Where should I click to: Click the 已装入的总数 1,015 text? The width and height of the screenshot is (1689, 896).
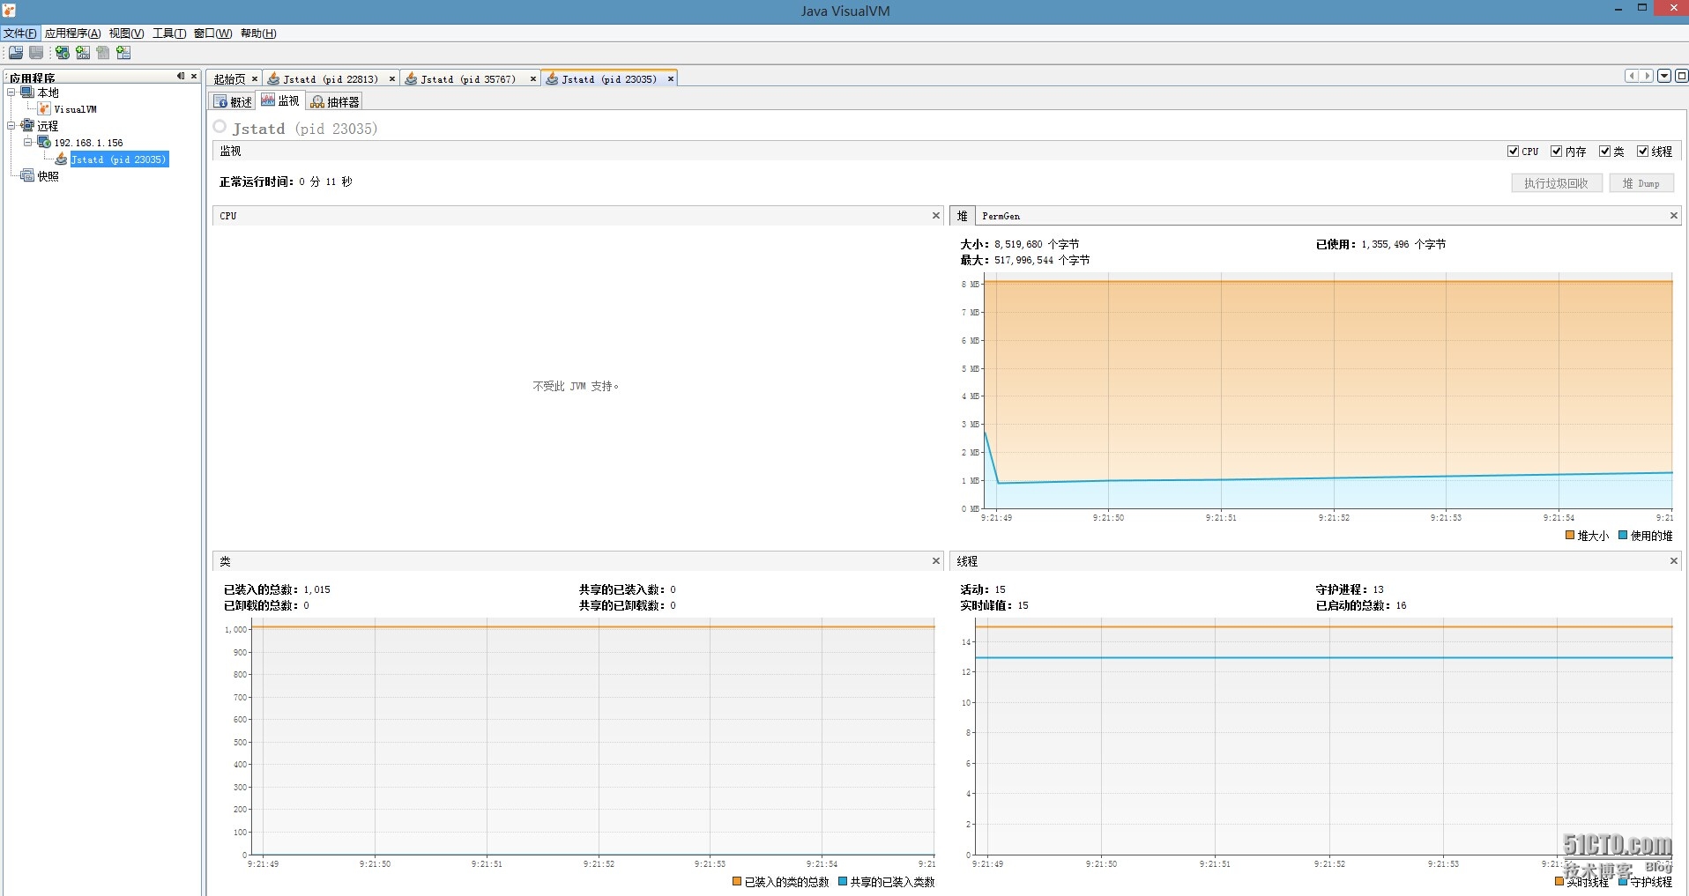[277, 590]
